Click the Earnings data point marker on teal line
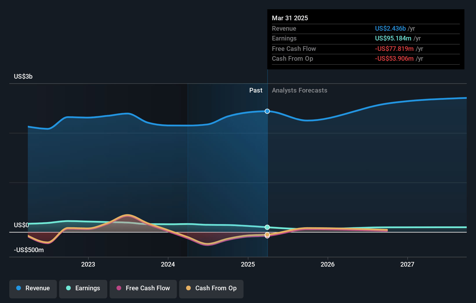The height and width of the screenshot is (303, 476). coord(267,227)
